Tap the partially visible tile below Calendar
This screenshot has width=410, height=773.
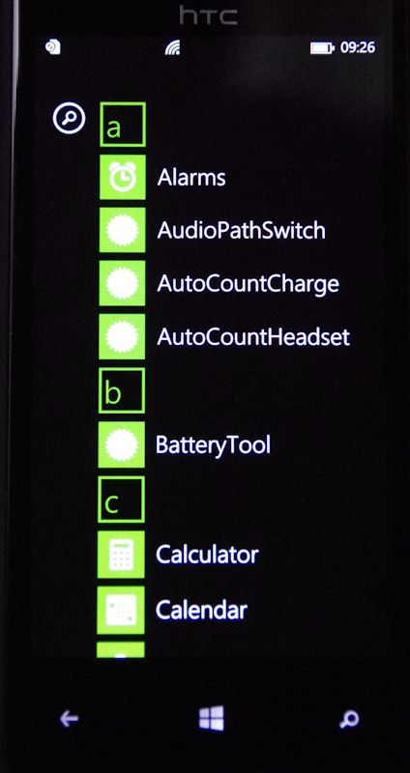tap(121, 649)
